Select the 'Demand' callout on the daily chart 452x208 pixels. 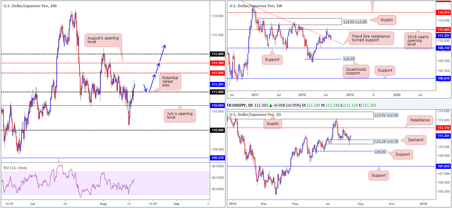[x=416, y=140]
